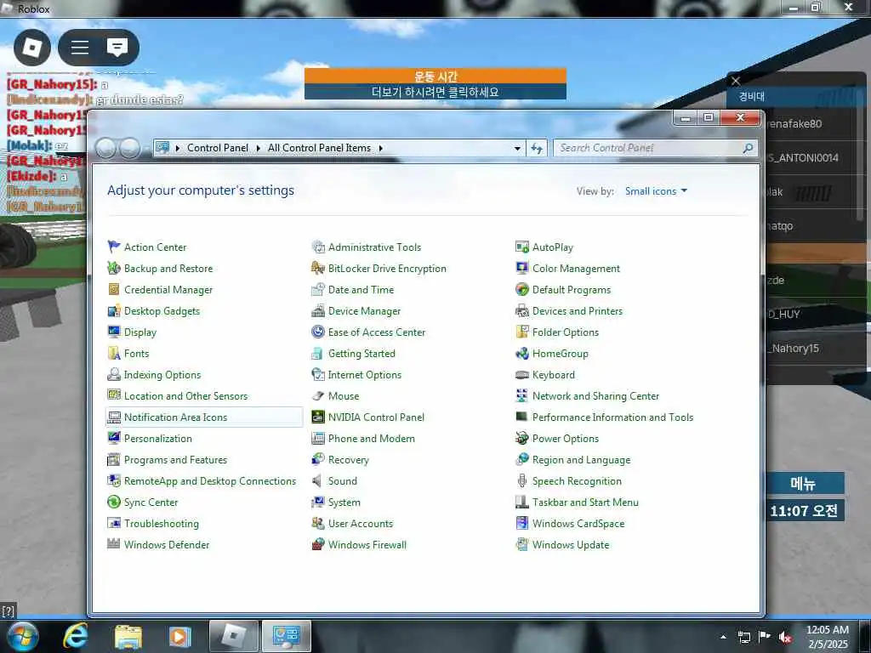The height and width of the screenshot is (653, 871).
Task: Click the Sound speaker icon
Action: click(x=318, y=481)
